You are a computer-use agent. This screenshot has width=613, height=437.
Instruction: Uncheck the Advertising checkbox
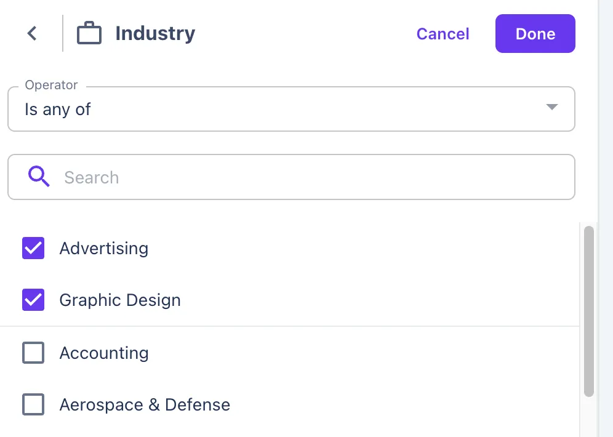[33, 248]
